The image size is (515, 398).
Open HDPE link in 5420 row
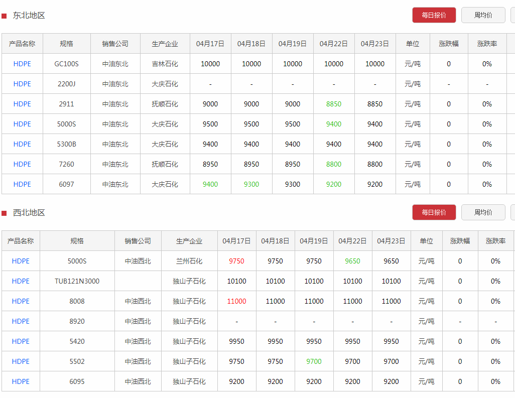[21, 341]
